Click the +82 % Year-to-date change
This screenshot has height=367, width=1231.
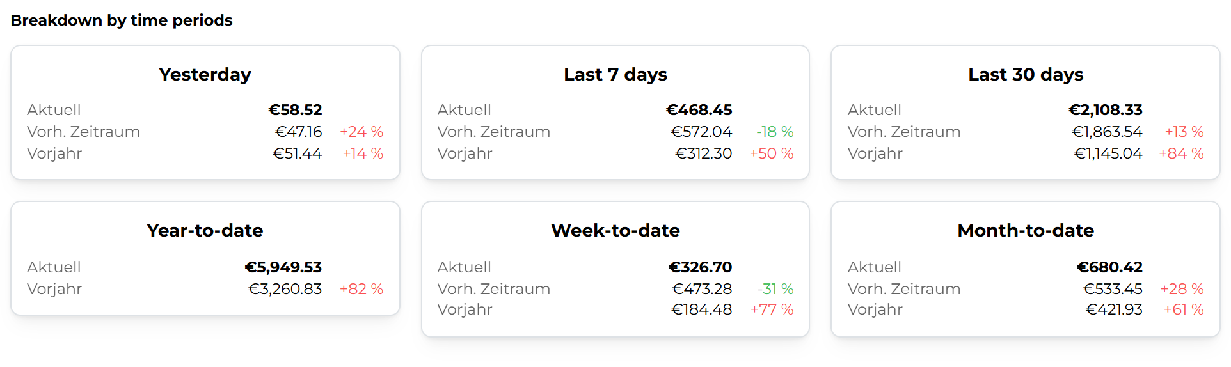(x=361, y=289)
